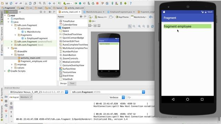Click the Sync Gradle files icon
This screenshot has height=124, width=221.
coord(112,3)
